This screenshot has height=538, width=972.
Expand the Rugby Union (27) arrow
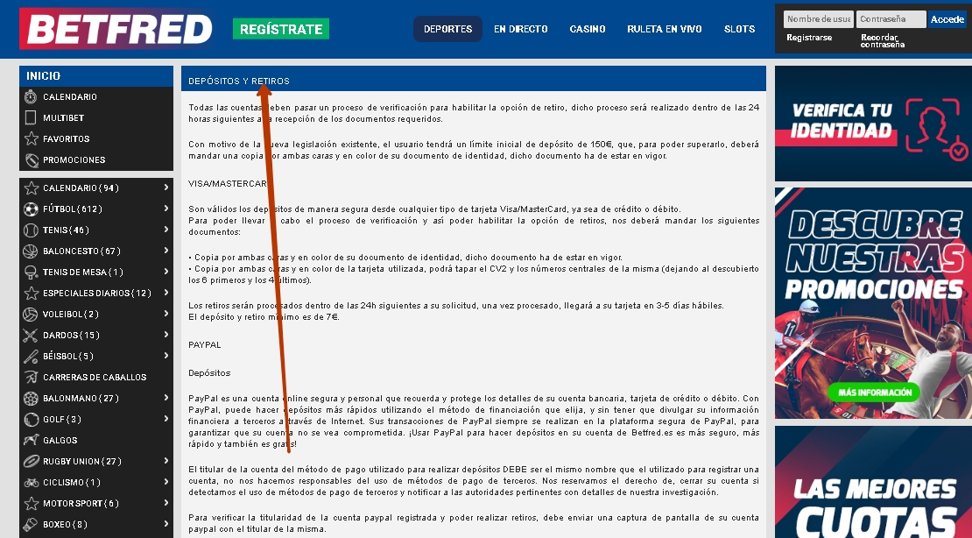[x=166, y=462]
